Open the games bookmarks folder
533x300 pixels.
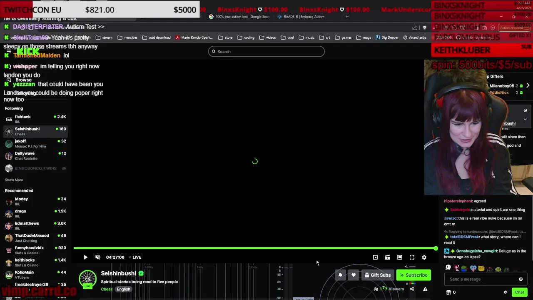pos(343,37)
